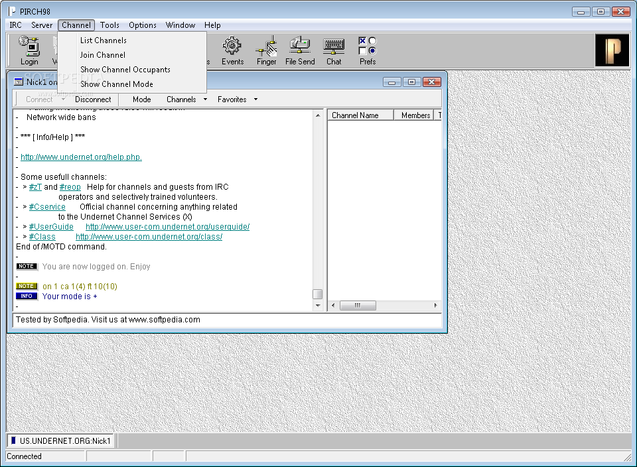Click the Nick1 server window icon
637x467 pixels.
pyautogui.click(x=19, y=82)
